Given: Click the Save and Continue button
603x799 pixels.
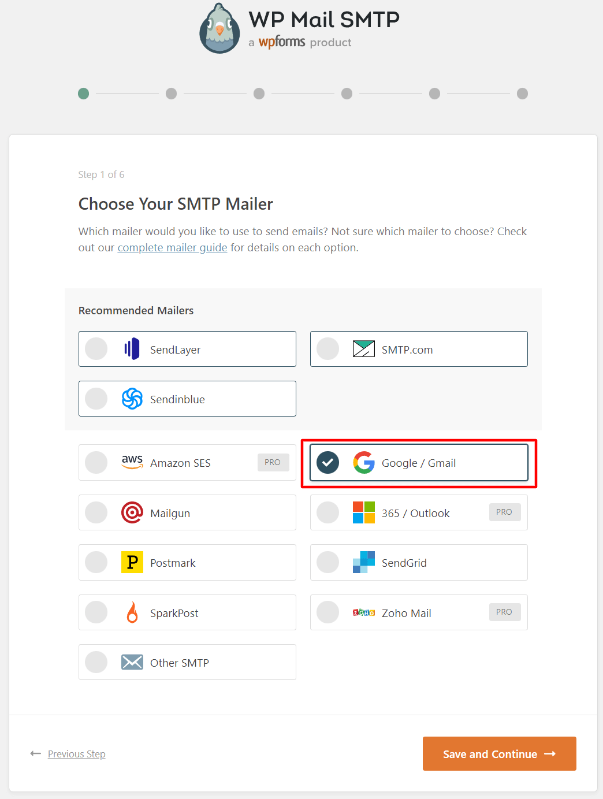Looking at the screenshot, I should click(498, 753).
